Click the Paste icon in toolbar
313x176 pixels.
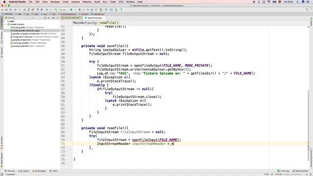point(33,10)
